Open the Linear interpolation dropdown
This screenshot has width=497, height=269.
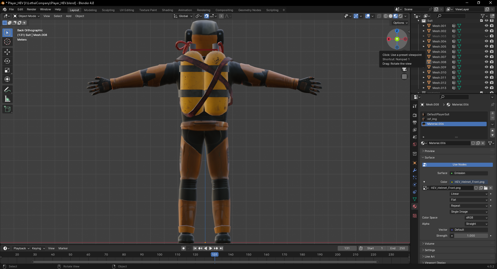point(469,194)
